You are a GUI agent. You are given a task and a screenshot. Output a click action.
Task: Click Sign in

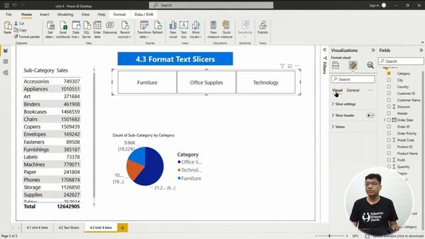coord(374,5)
